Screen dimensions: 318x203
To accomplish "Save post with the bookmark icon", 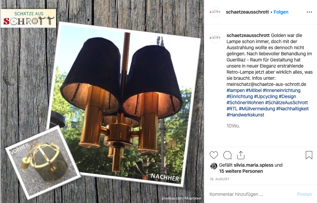I will [309, 155].
